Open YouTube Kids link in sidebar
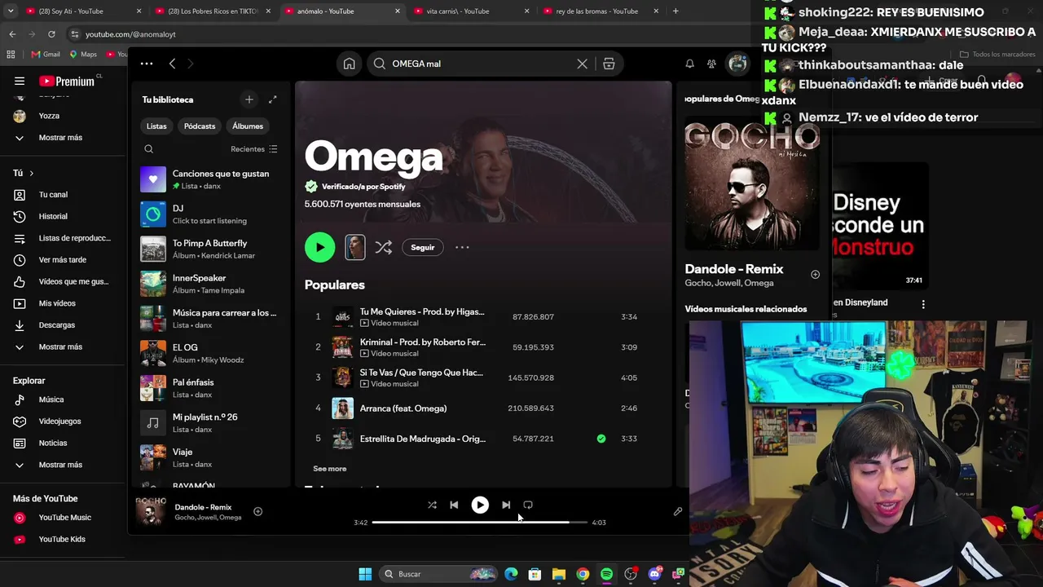The width and height of the screenshot is (1043, 587). point(61,539)
